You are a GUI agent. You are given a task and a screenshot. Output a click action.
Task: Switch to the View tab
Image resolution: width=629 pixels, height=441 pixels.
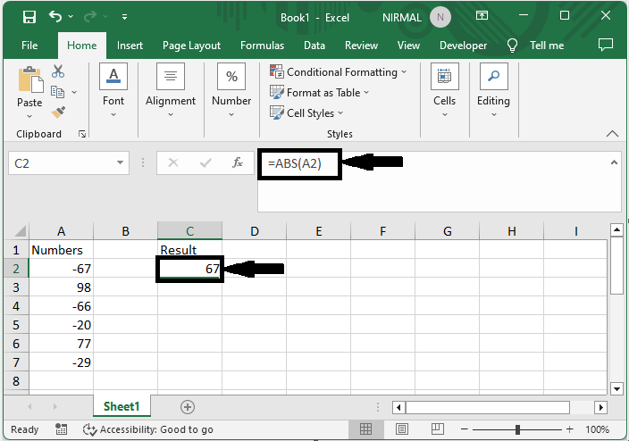408,46
